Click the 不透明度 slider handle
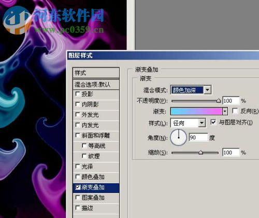The image size is (259, 218). (219, 101)
